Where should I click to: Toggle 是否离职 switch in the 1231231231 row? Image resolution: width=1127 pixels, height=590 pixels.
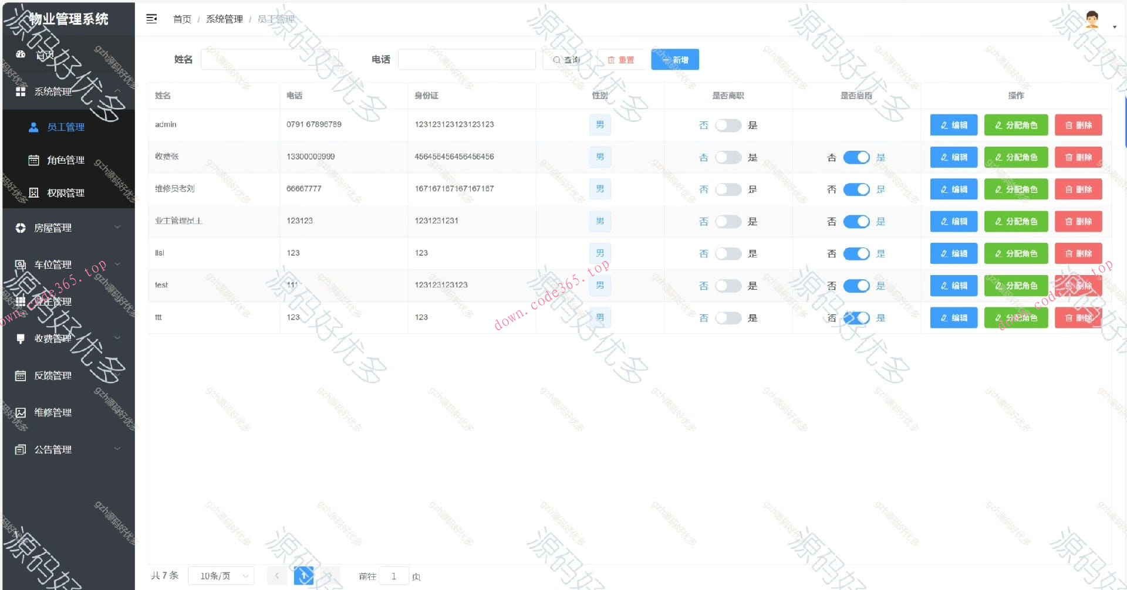728,222
